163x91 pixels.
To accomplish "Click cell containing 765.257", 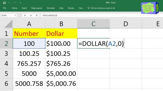I will point(29,63).
